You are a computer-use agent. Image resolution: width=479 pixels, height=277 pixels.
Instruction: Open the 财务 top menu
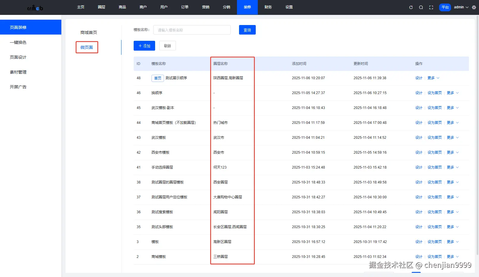[268, 7]
